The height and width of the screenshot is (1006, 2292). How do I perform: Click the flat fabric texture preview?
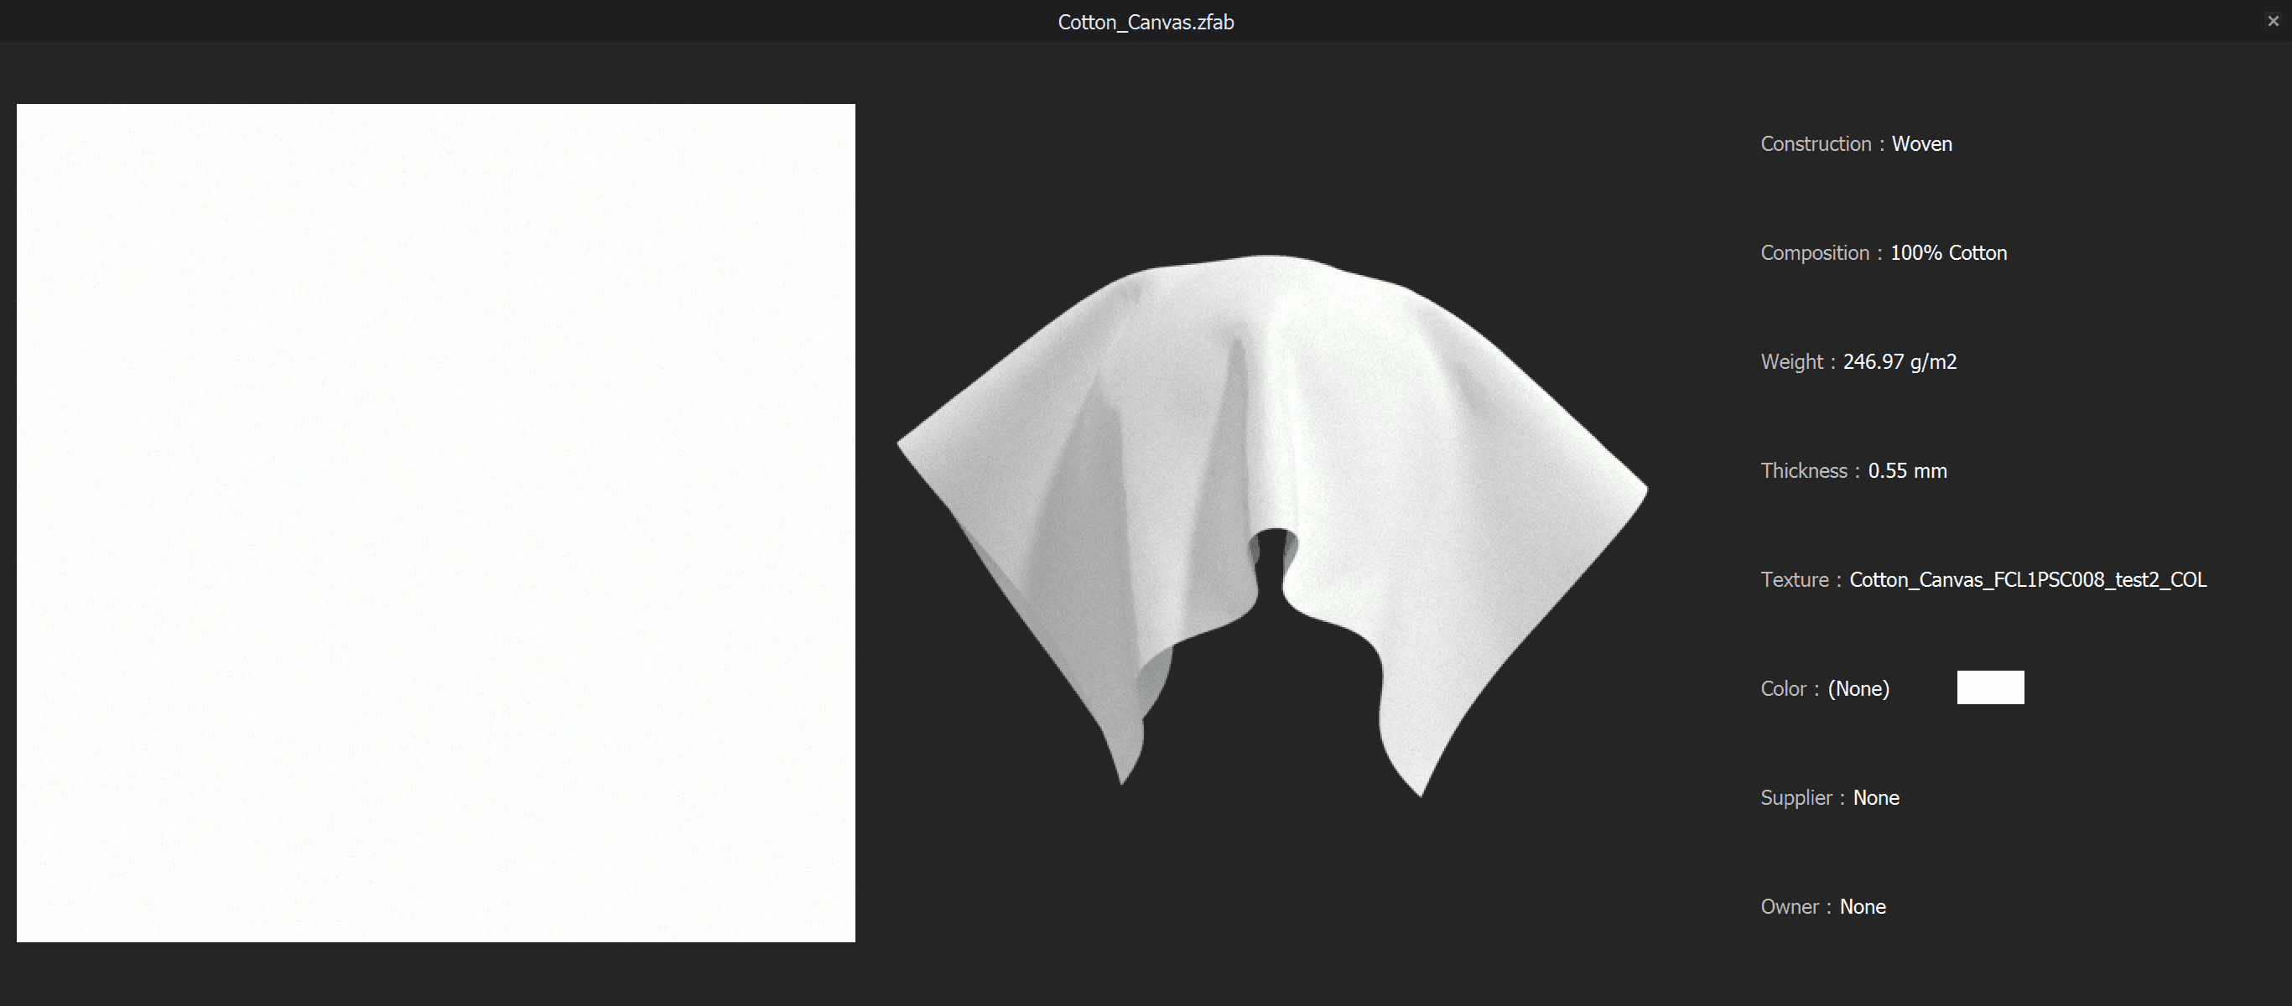436,523
